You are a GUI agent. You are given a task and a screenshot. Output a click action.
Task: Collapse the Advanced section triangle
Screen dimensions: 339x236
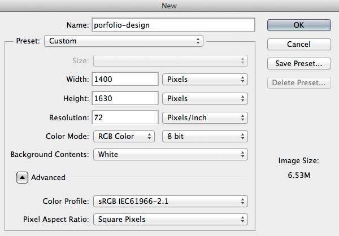[21, 177]
